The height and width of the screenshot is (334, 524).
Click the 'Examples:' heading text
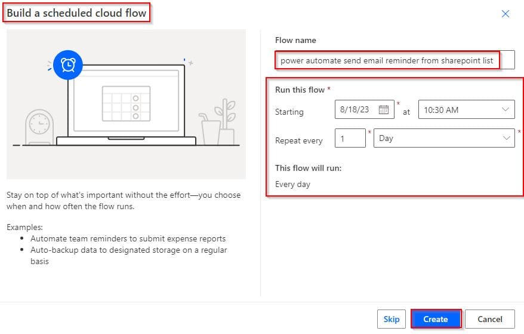(24, 227)
